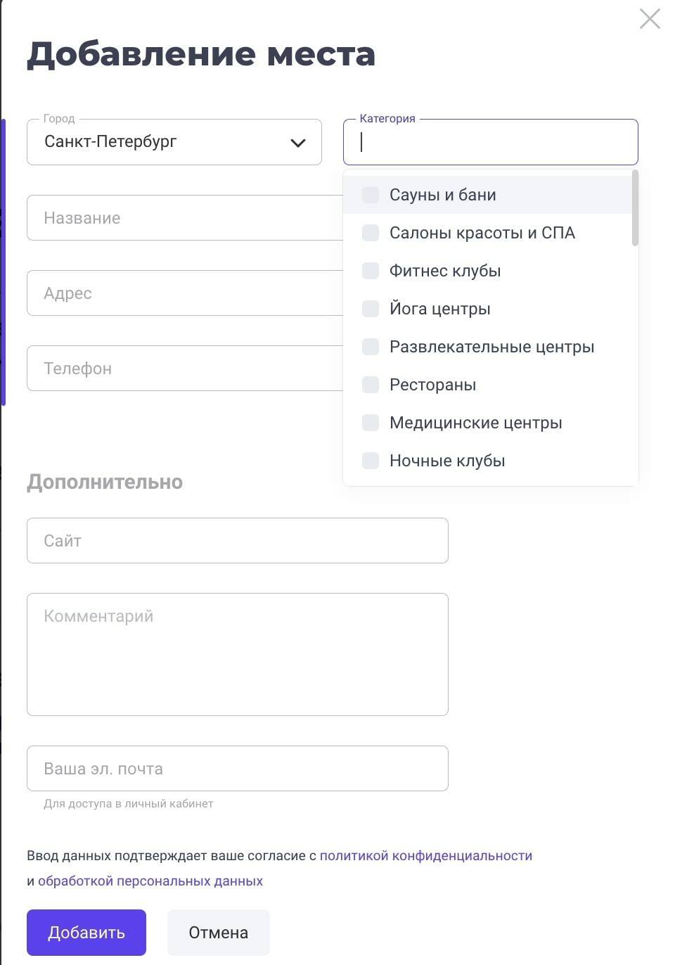
Task: Focus the Категория search field
Action: tap(491, 142)
